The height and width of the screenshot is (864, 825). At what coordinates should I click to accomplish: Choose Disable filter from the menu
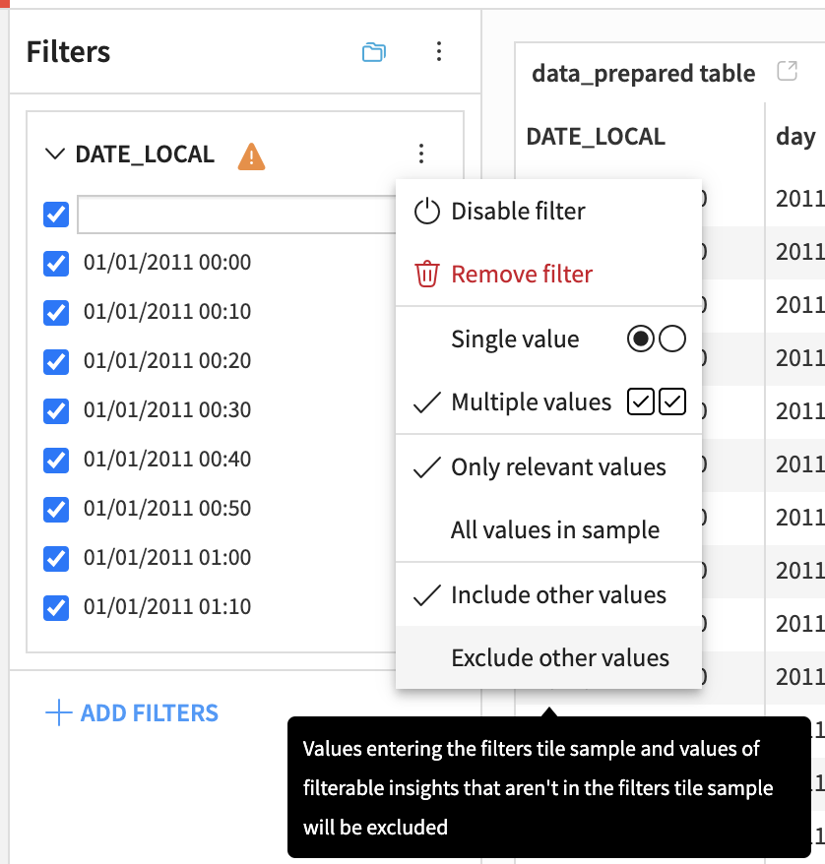click(x=548, y=211)
